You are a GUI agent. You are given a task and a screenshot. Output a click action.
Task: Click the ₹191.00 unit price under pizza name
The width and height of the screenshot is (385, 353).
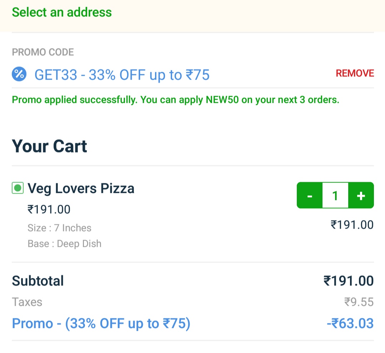(x=49, y=209)
